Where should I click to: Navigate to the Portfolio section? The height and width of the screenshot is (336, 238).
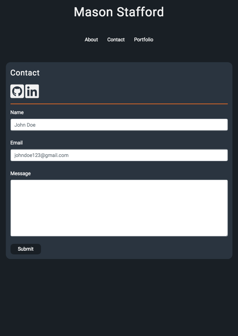pos(143,39)
